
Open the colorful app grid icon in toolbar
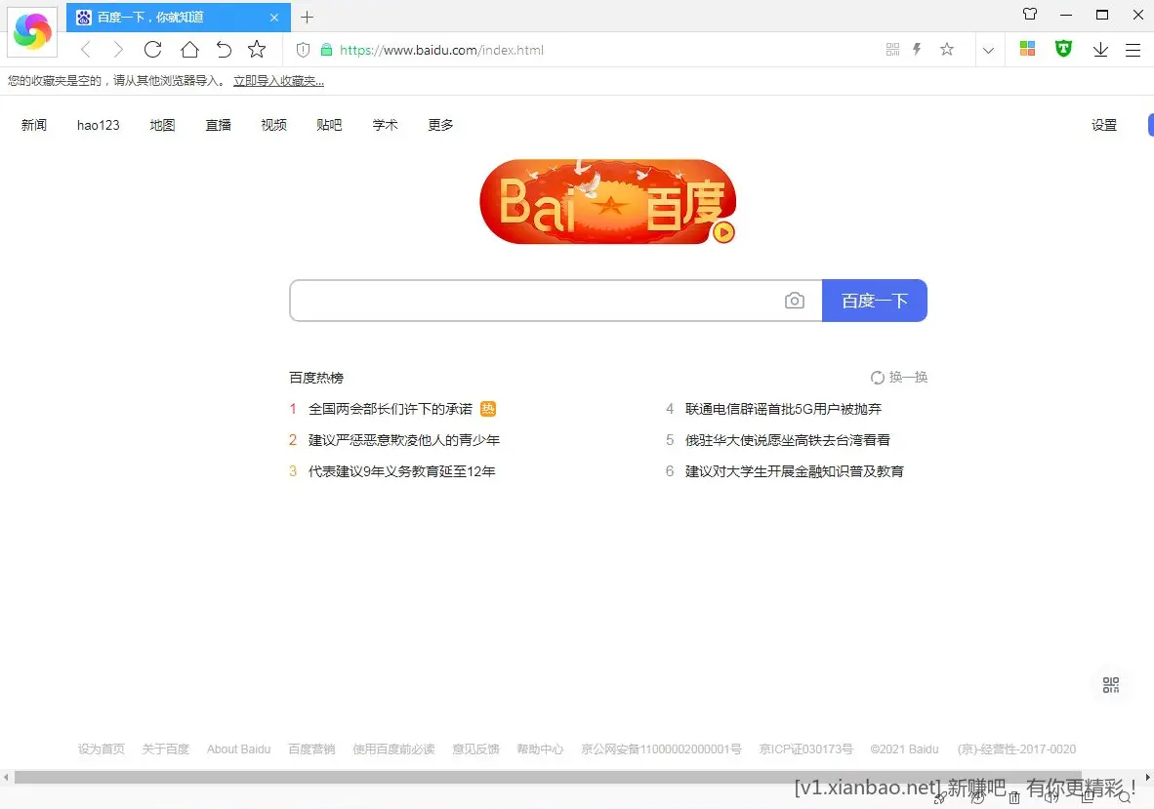click(x=1027, y=49)
